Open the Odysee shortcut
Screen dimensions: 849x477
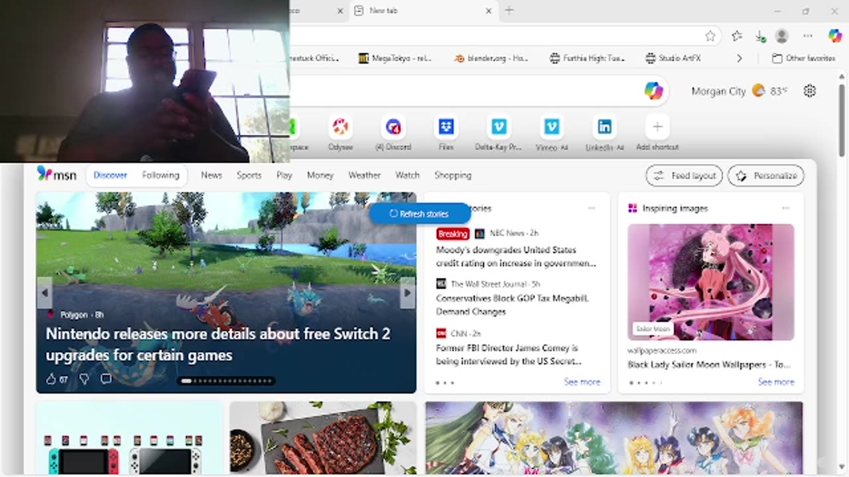tap(340, 132)
